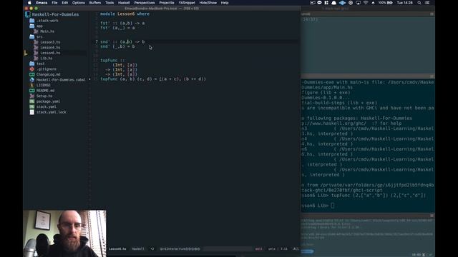Open the Options menu
The height and width of the screenshot is (257, 458).
[x=79, y=3]
